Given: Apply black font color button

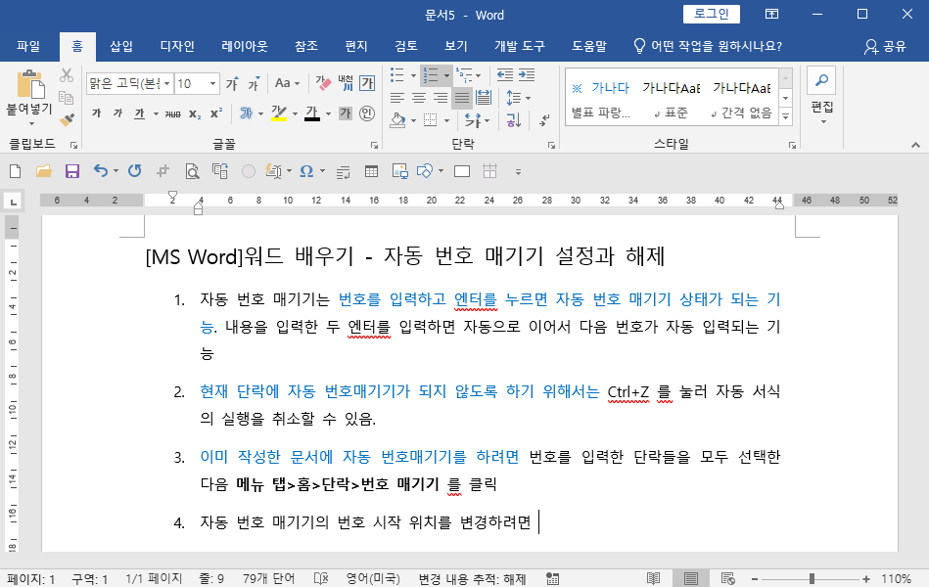Looking at the screenshot, I should click(x=312, y=113).
